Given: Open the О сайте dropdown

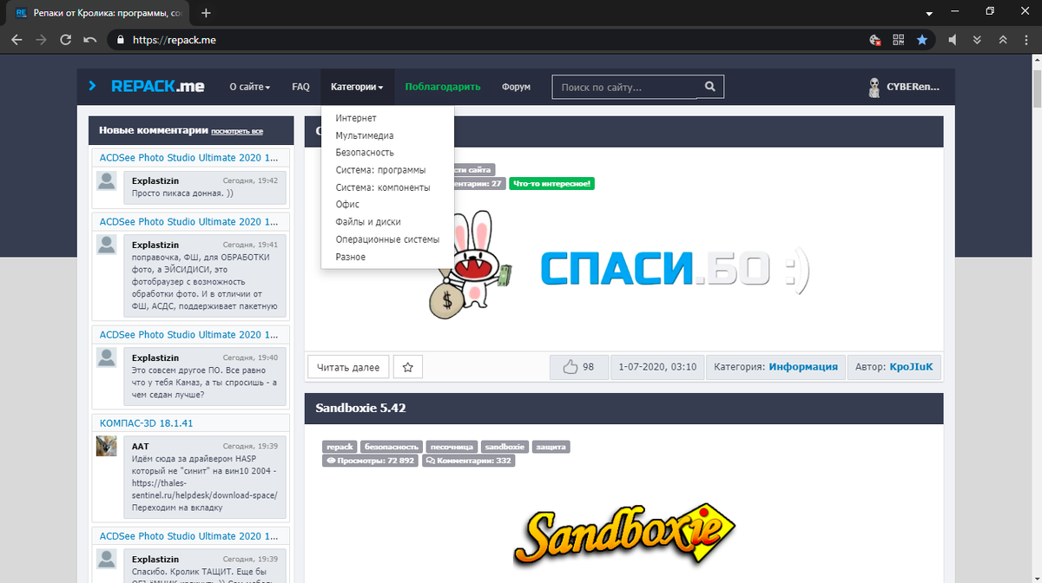Looking at the screenshot, I should [249, 86].
